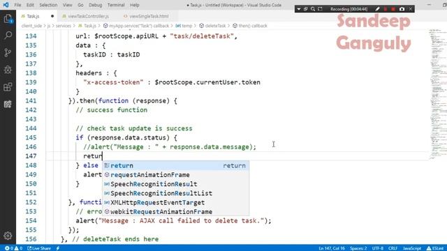Open the Go menu
The height and width of the screenshot is (251, 447).
coord(81,5)
